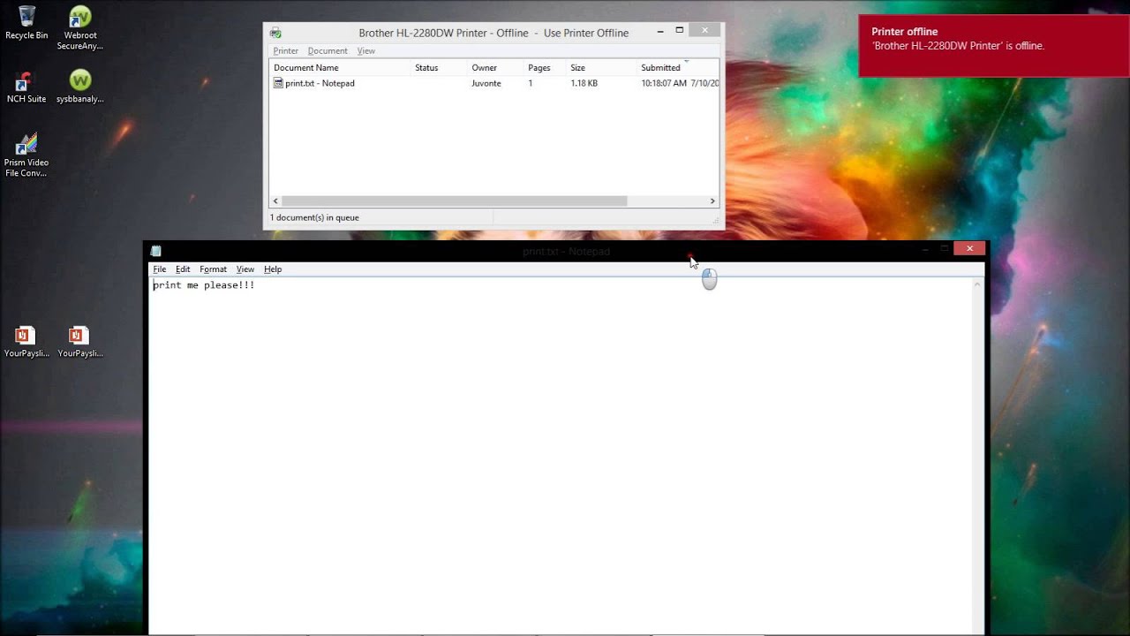Viewport: 1130px width, 636px height.
Task: Minimize the Brother printer queue window
Action: point(660,31)
